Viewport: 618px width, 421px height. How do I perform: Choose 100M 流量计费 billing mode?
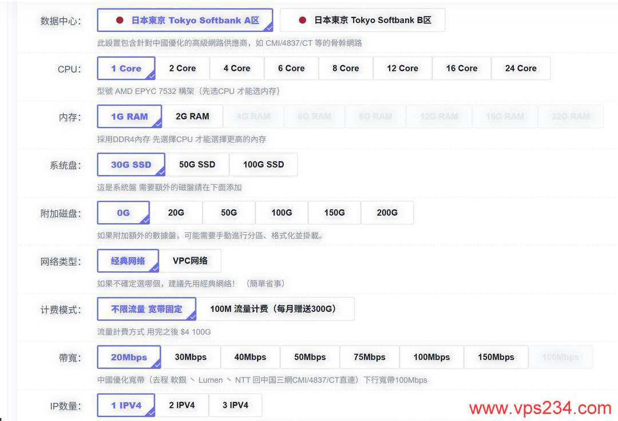coord(277,308)
